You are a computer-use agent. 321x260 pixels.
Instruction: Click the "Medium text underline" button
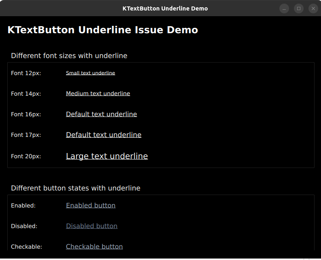98,94
